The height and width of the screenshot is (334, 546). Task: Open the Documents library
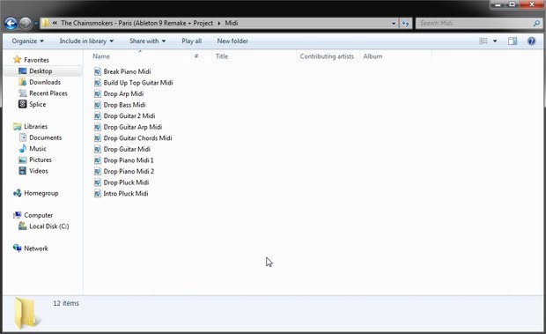point(45,137)
